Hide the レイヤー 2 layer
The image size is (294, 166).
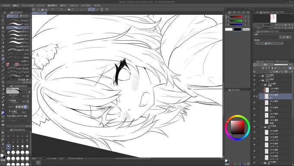coord(254,90)
